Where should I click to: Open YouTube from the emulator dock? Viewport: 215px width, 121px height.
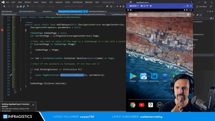[142, 105]
